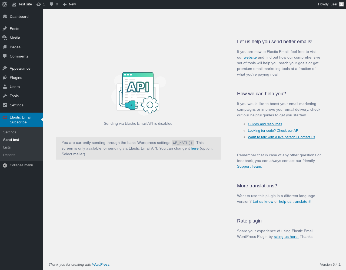Click Looking for code? Check our API

point(274,130)
